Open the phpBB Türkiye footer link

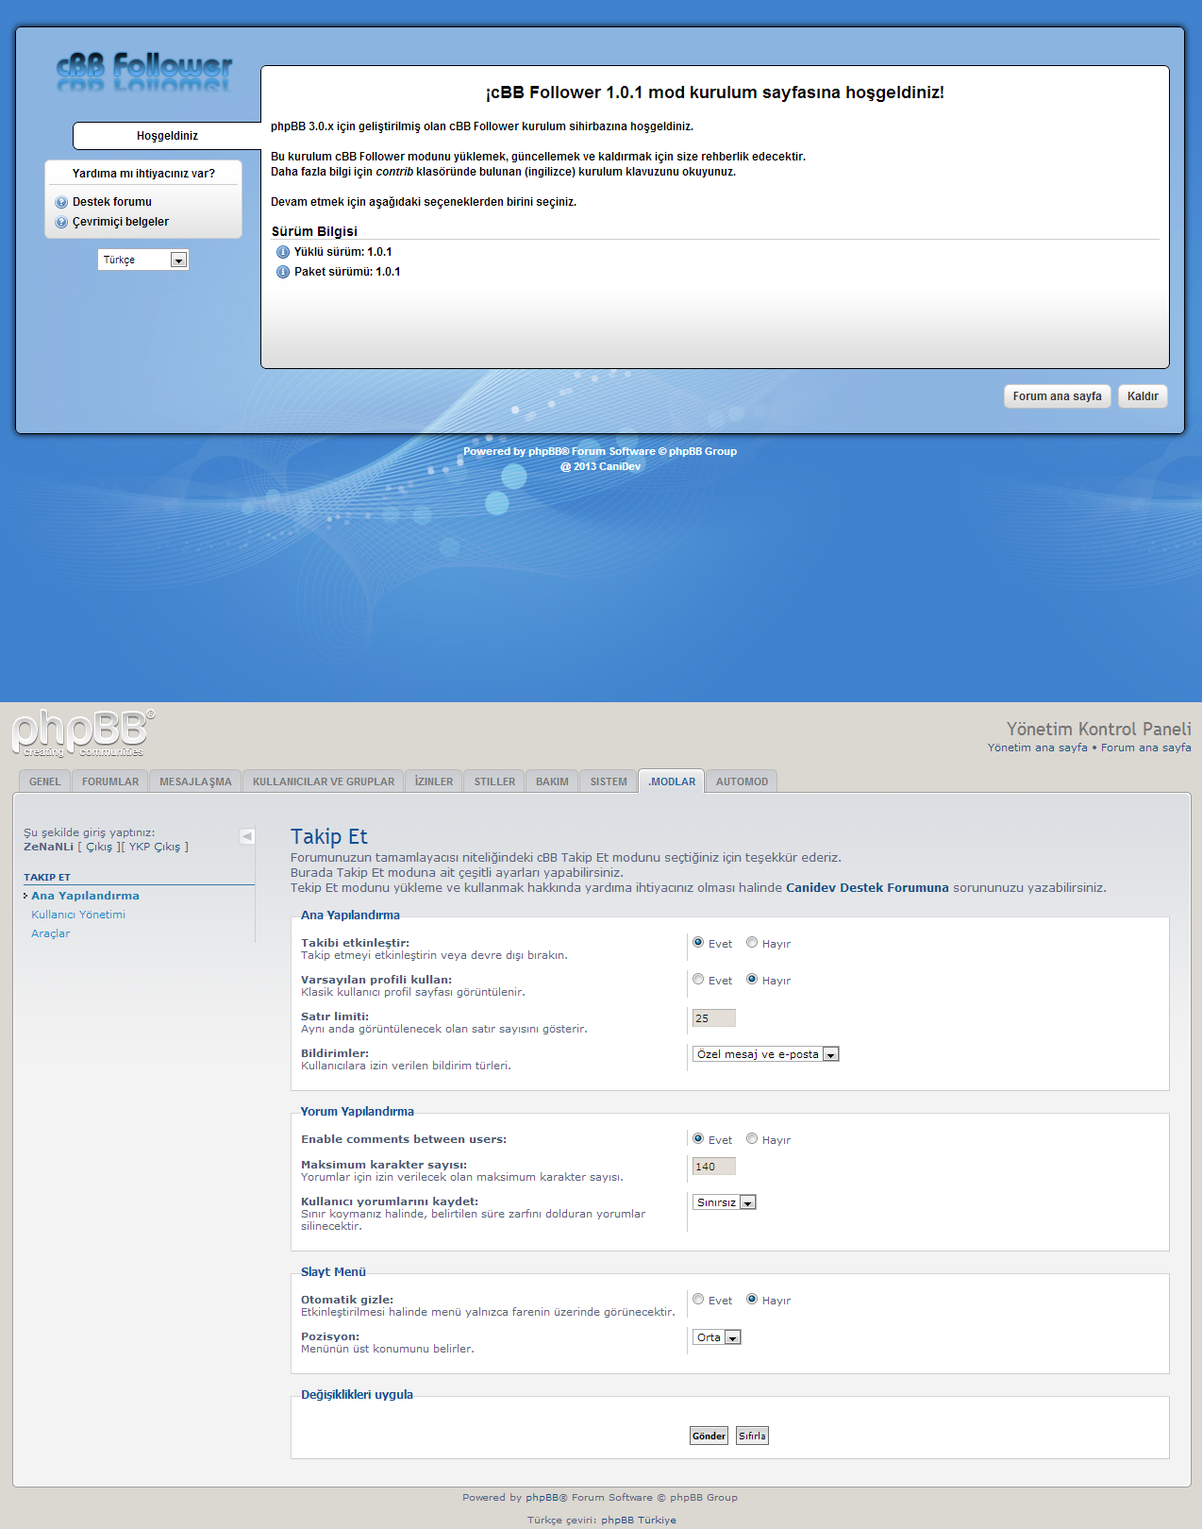tap(639, 1520)
